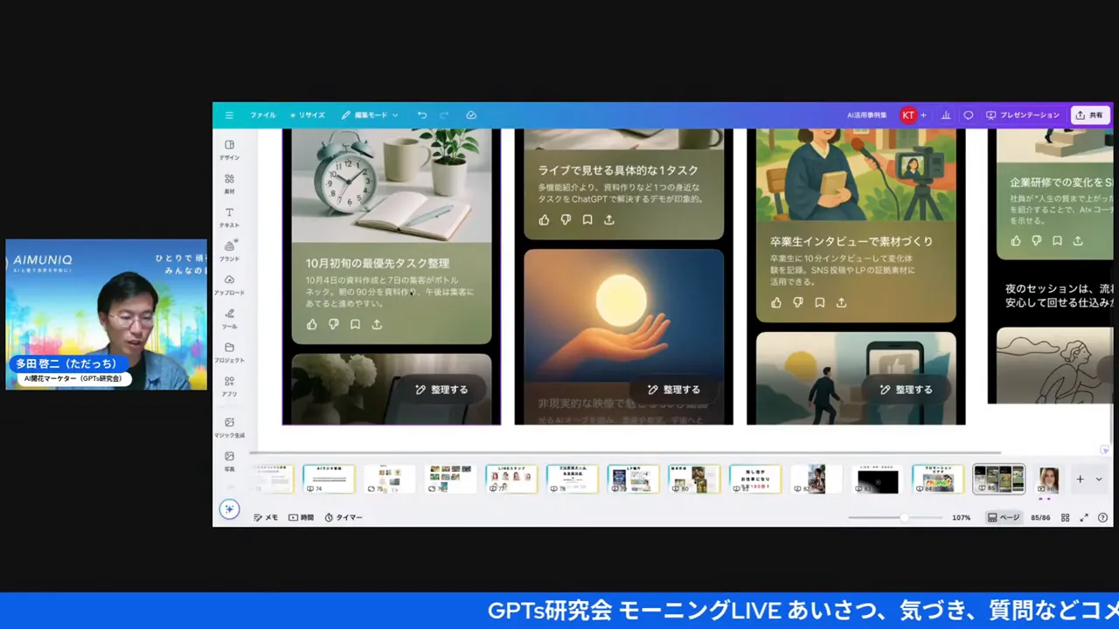
Task: Click the undo arrow in top toolbar
Action: click(x=422, y=115)
